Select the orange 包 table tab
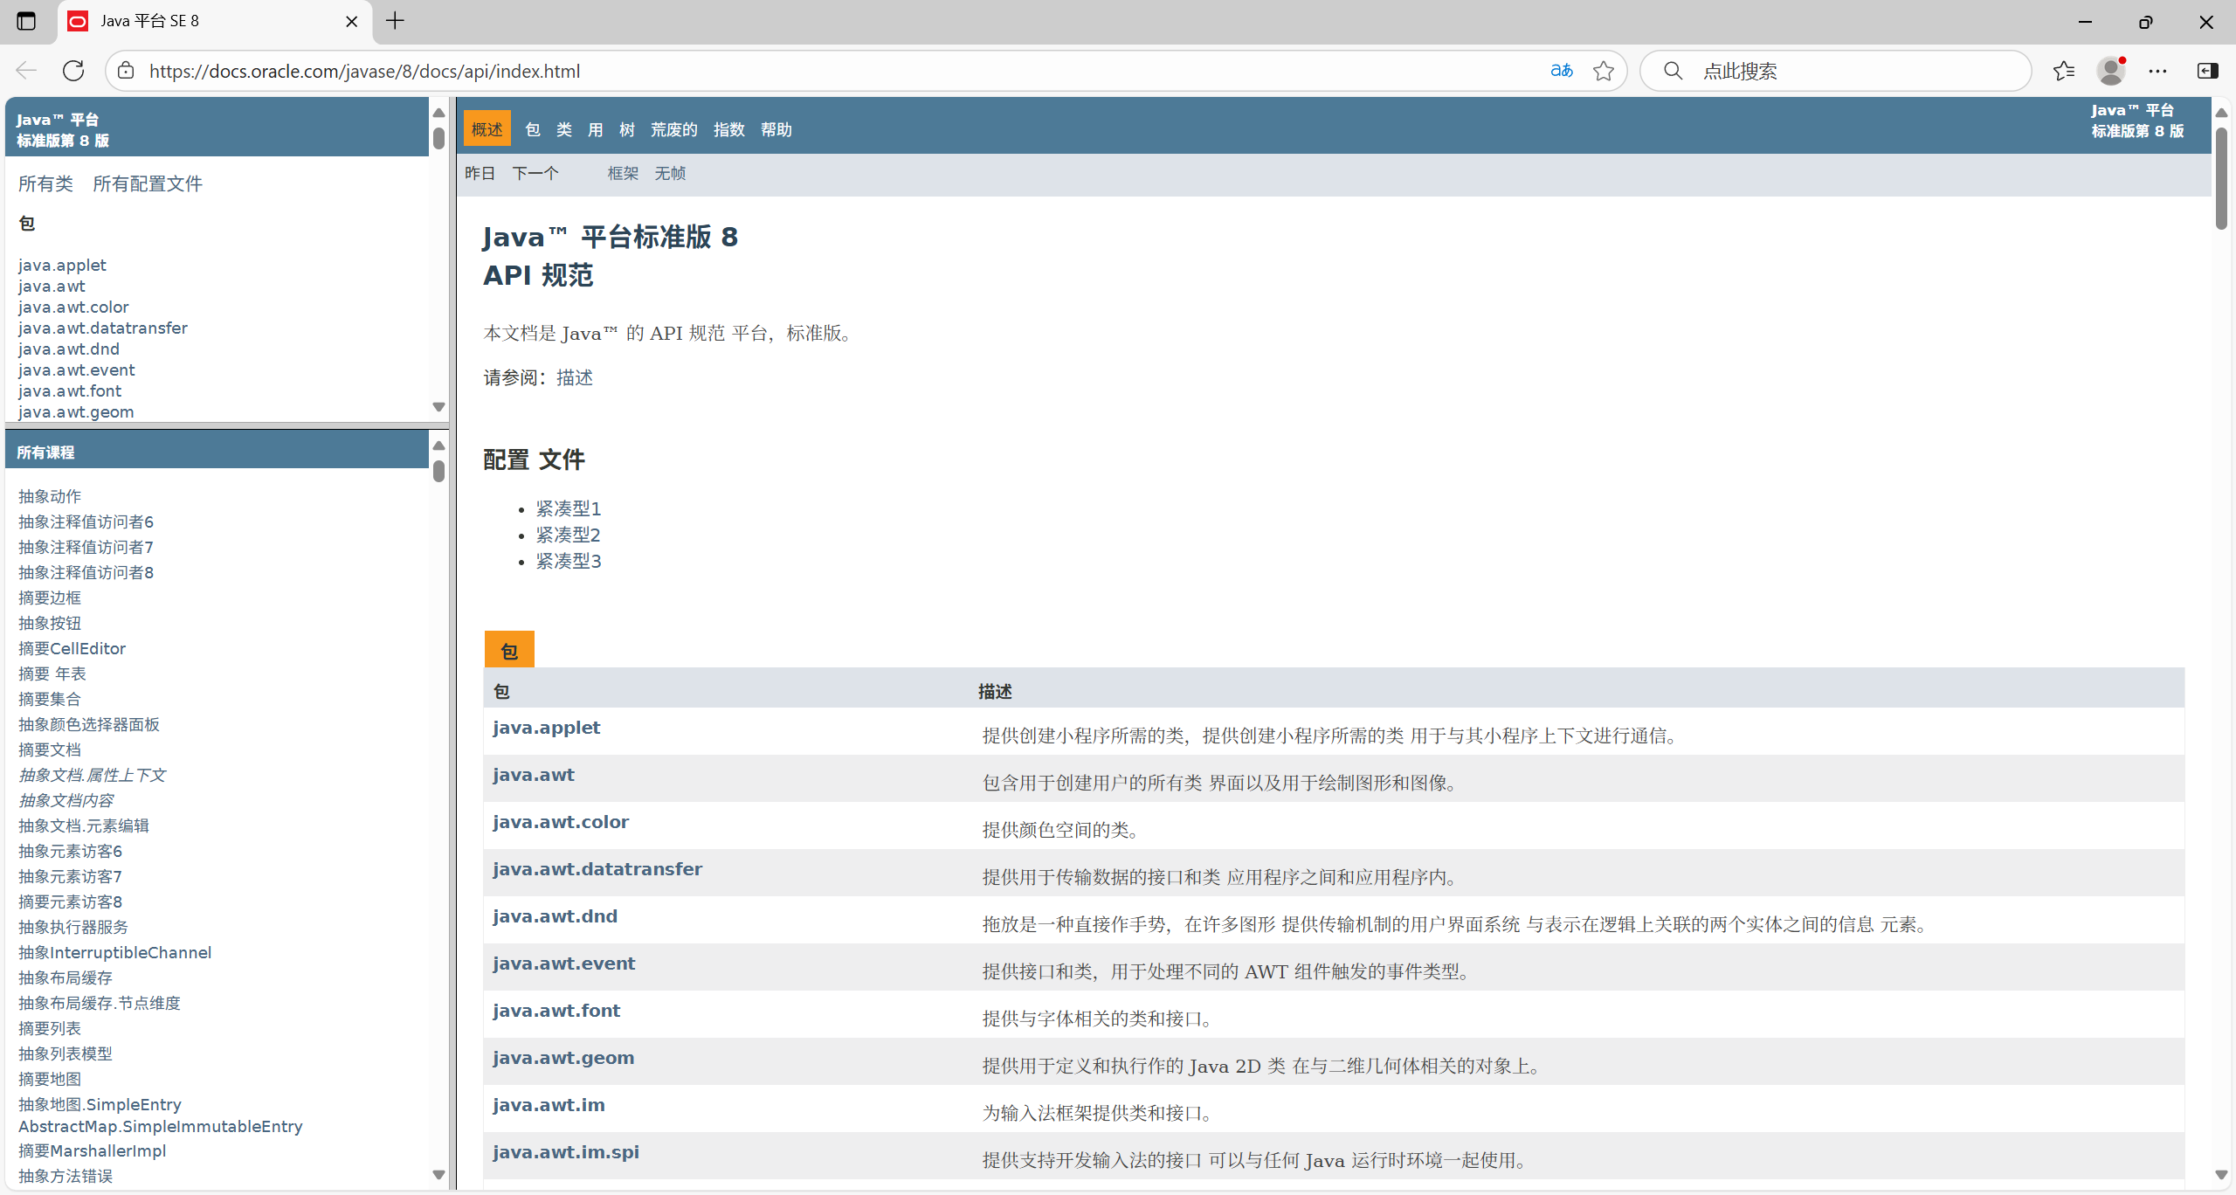Viewport: 2236px width, 1195px height. [x=509, y=650]
